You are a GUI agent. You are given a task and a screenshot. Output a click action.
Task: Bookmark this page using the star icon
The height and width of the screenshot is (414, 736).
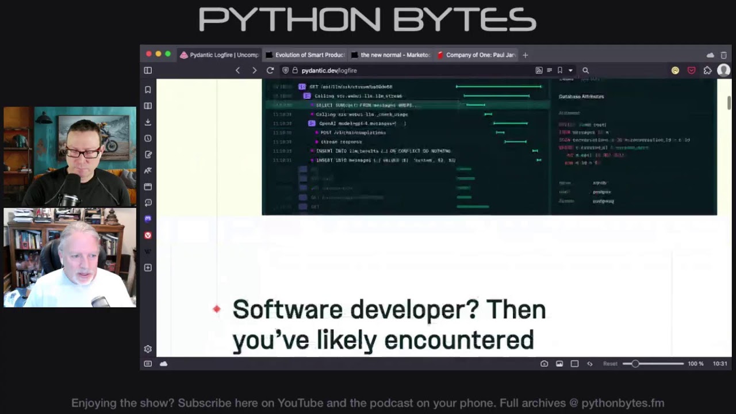[559, 70]
